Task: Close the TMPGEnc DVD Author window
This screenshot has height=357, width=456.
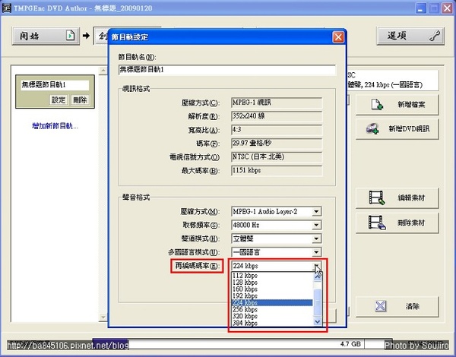Action: coord(447,8)
